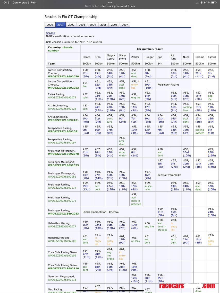The width and height of the screenshot is (220, 293).
Task: Show the 2004 championship results tab
Action: [x=93, y=25]
